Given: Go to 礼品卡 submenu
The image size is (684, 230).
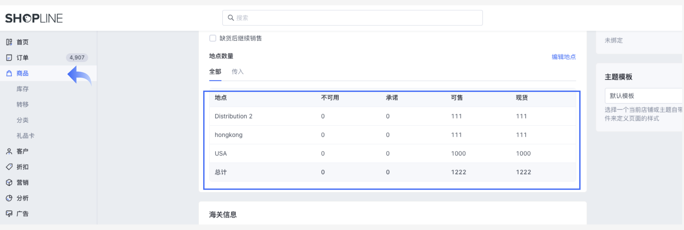Looking at the screenshot, I should click(x=25, y=136).
